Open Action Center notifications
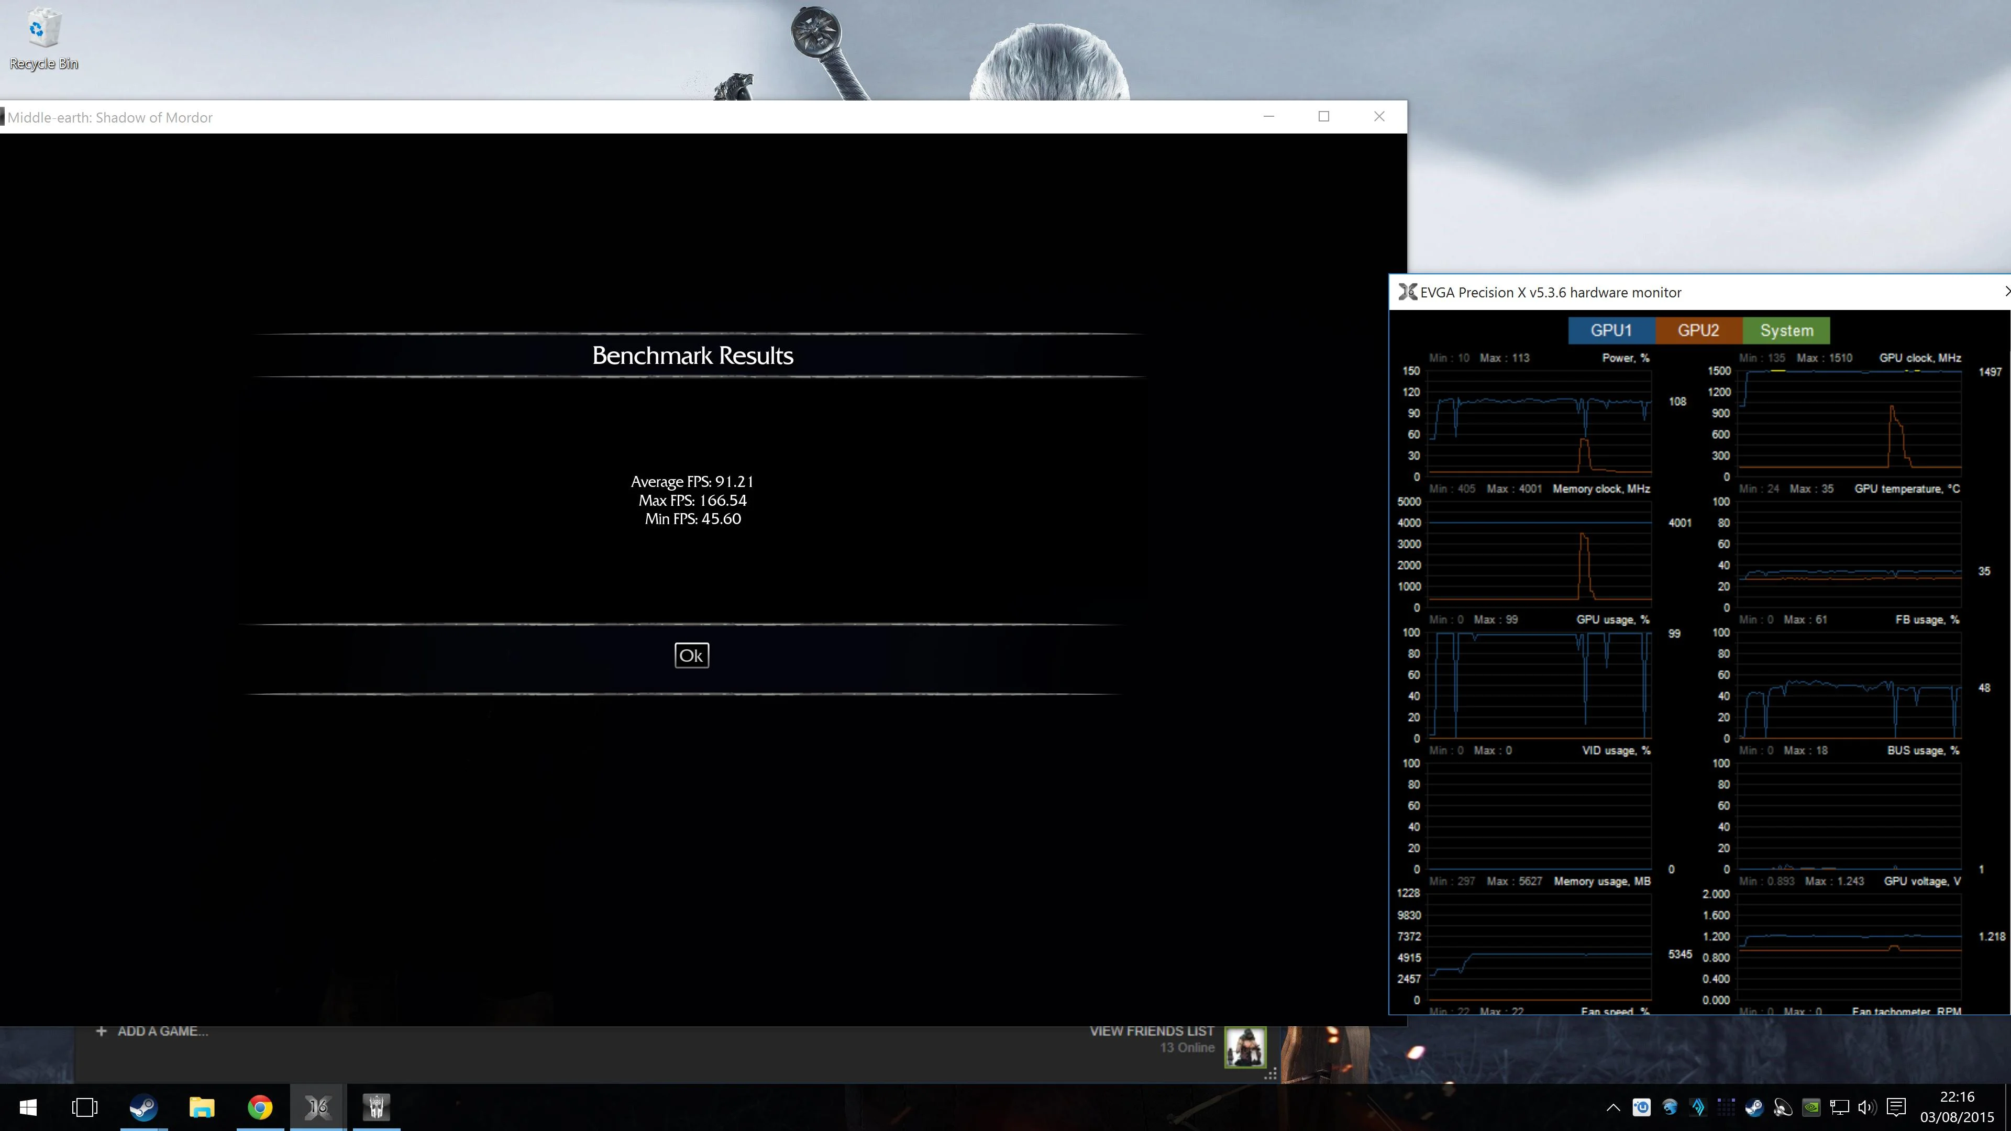The image size is (2011, 1131). (x=1896, y=1107)
